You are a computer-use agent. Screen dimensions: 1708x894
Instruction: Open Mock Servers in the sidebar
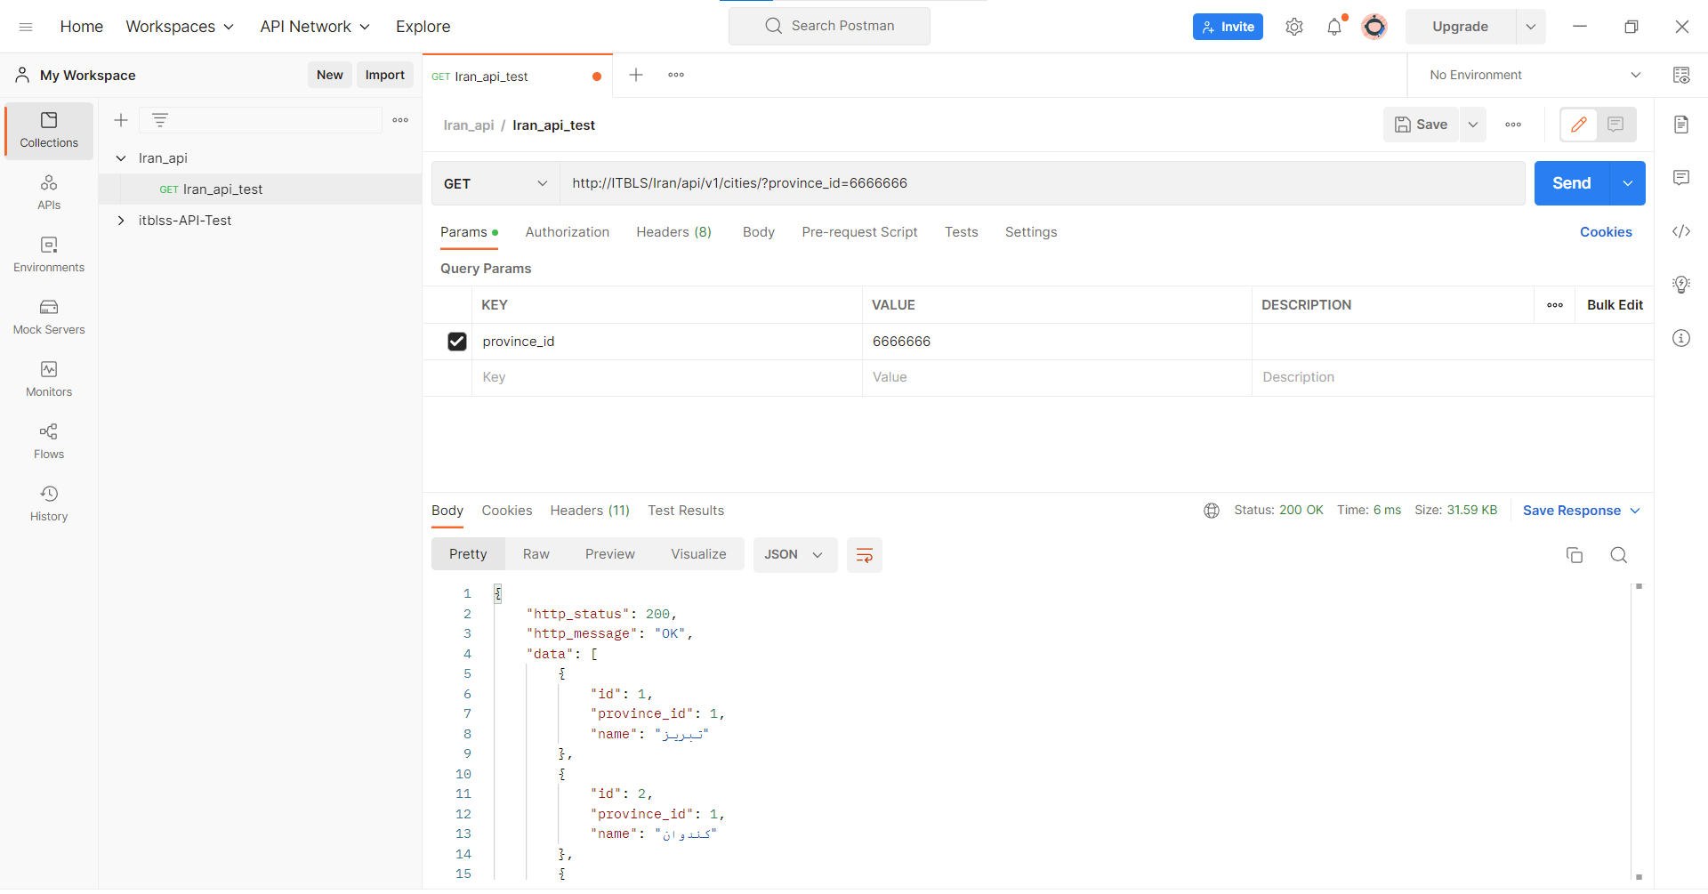49,317
